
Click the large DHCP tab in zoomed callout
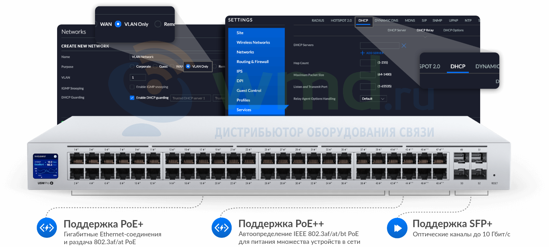pos(458,66)
